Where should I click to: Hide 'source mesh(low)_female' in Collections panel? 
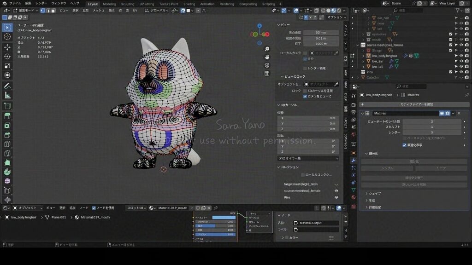(x=336, y=191)
